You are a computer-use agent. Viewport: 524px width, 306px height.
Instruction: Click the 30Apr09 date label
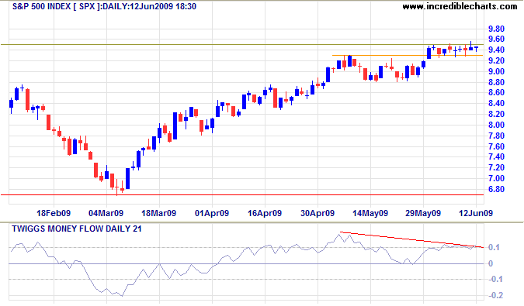[x=318, y=213]
